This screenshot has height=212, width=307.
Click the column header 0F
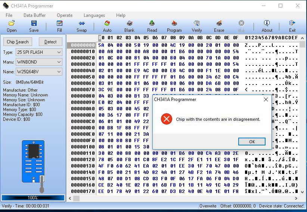tap(236, 38)
